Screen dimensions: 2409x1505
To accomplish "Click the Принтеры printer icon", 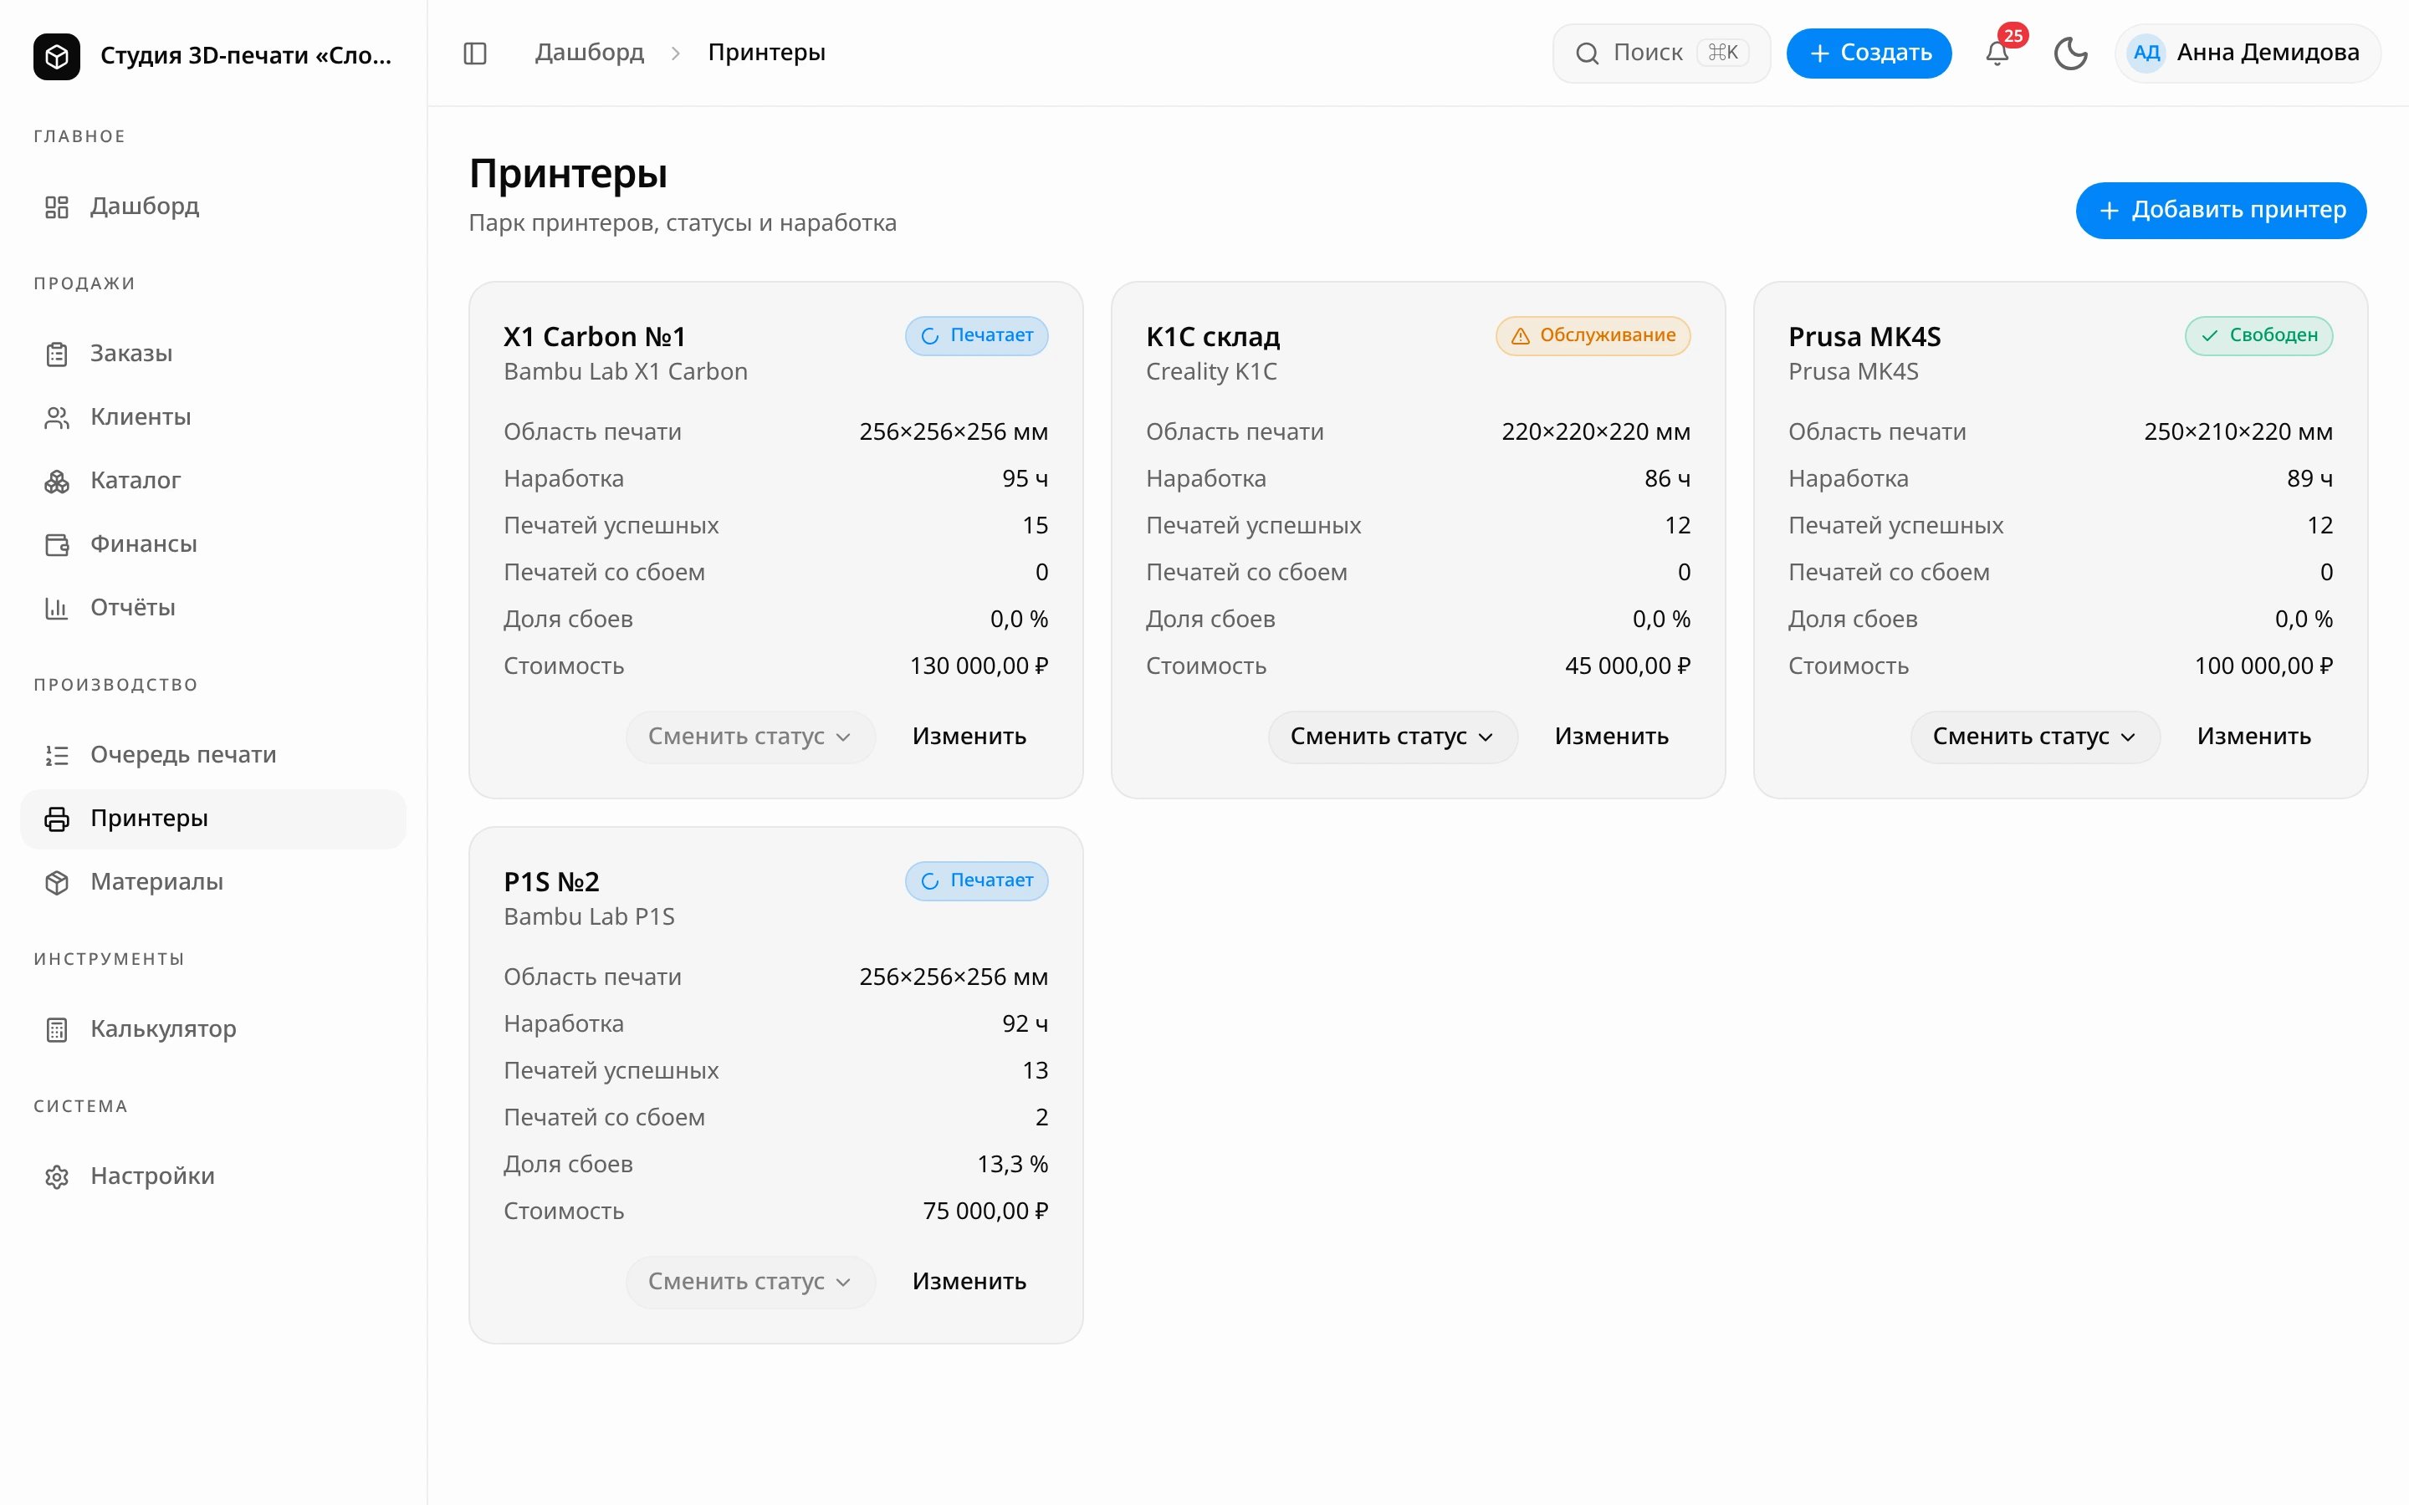I will click(x=57, y=819).
